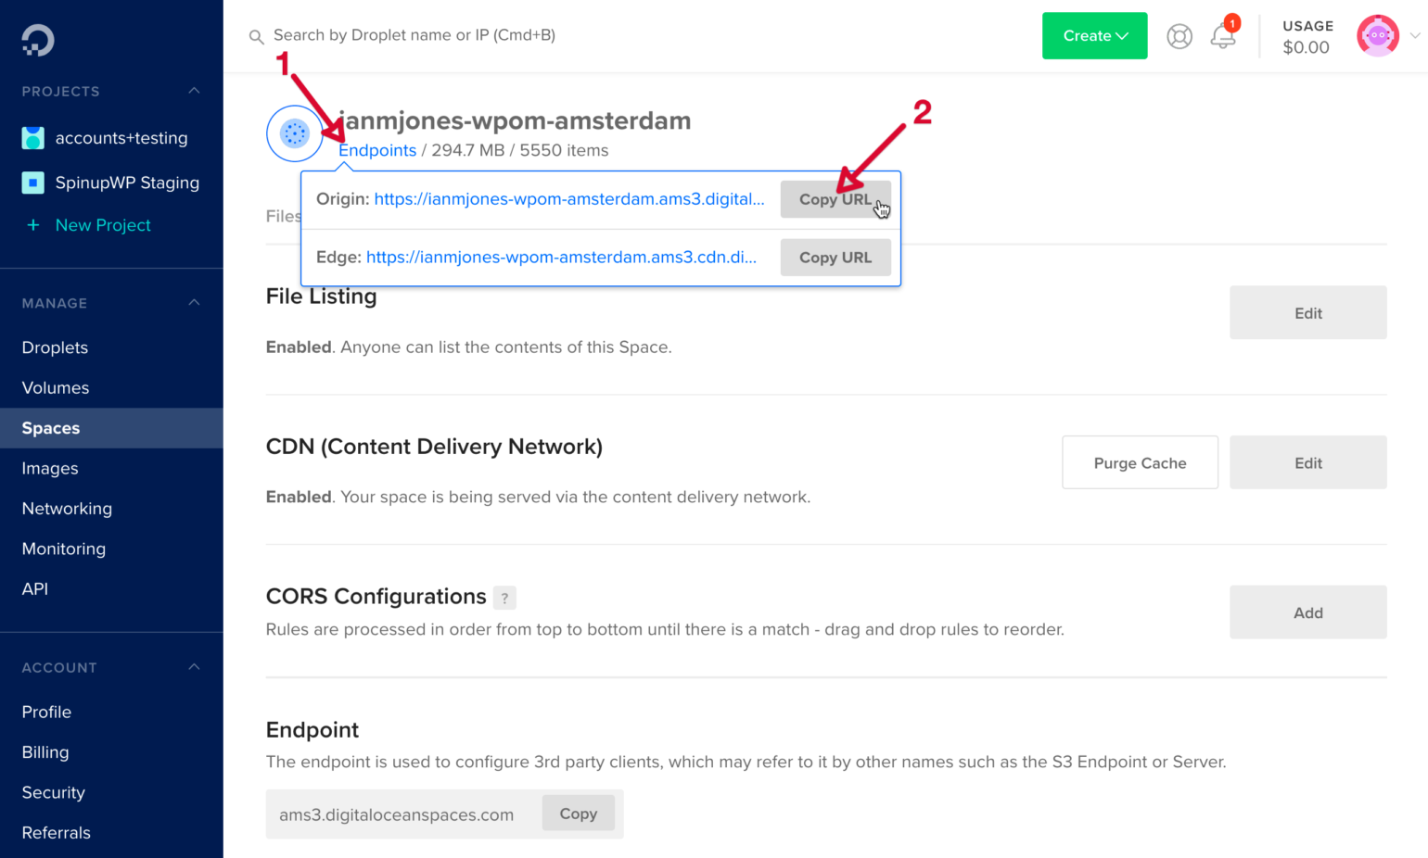
Task: Click the Endpoint section heading
Action: coord(312,730)
